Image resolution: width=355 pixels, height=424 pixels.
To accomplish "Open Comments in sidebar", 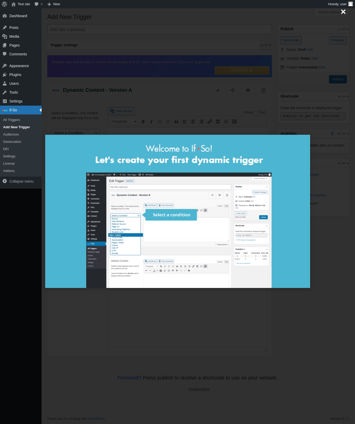I will point(21,54).
